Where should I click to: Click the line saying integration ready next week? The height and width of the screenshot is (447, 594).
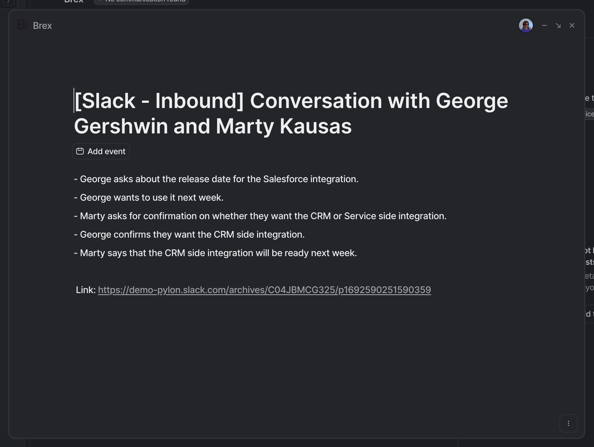(x=215, y=253)
